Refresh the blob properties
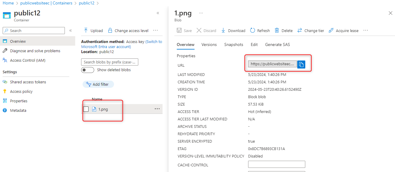This screenshot has height=172, width=395. [x=253, y=31]
